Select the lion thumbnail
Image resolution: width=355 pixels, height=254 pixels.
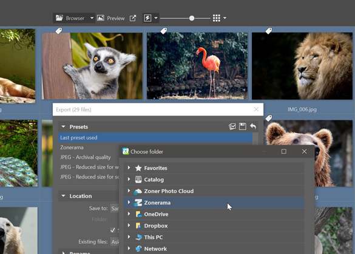click(302, 66)
